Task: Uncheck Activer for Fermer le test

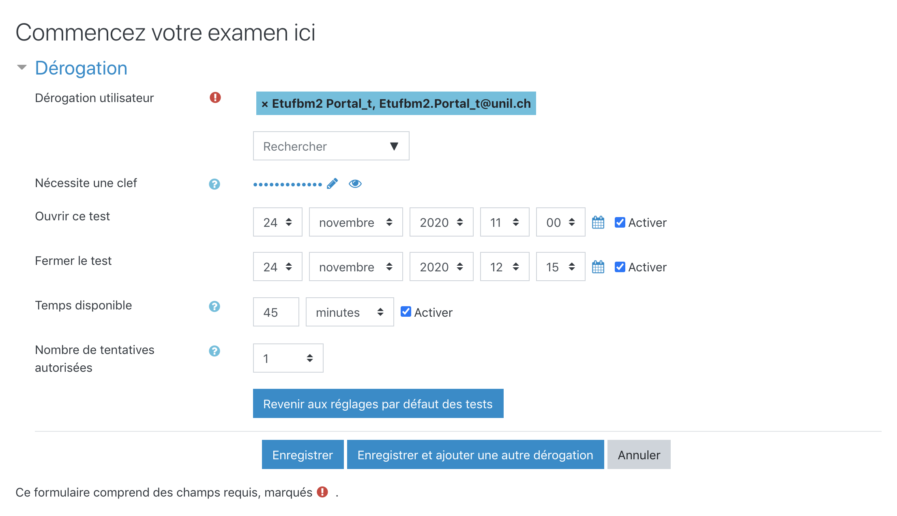Action: pos(620,267)
